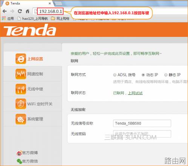Open the 官方微博 Weibo icon

[19, 153]
